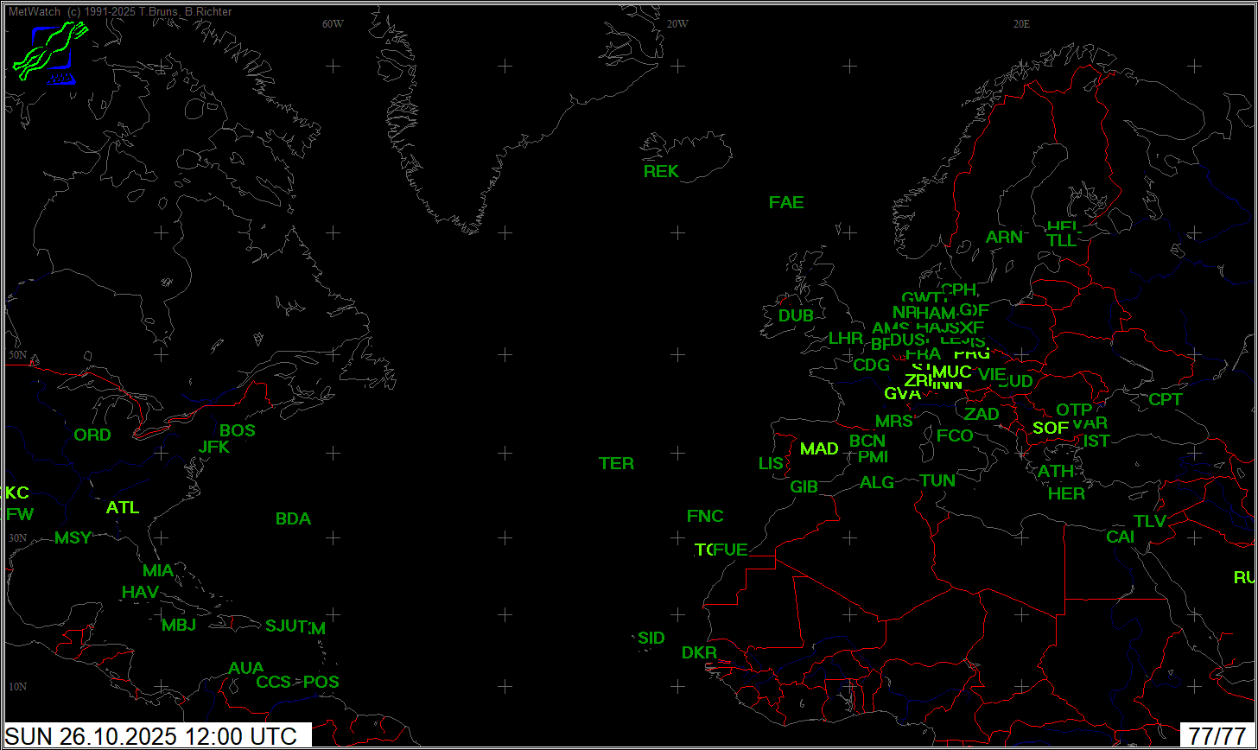Select the highlighted ATL station
The image size is (1258, 750).
123,508
